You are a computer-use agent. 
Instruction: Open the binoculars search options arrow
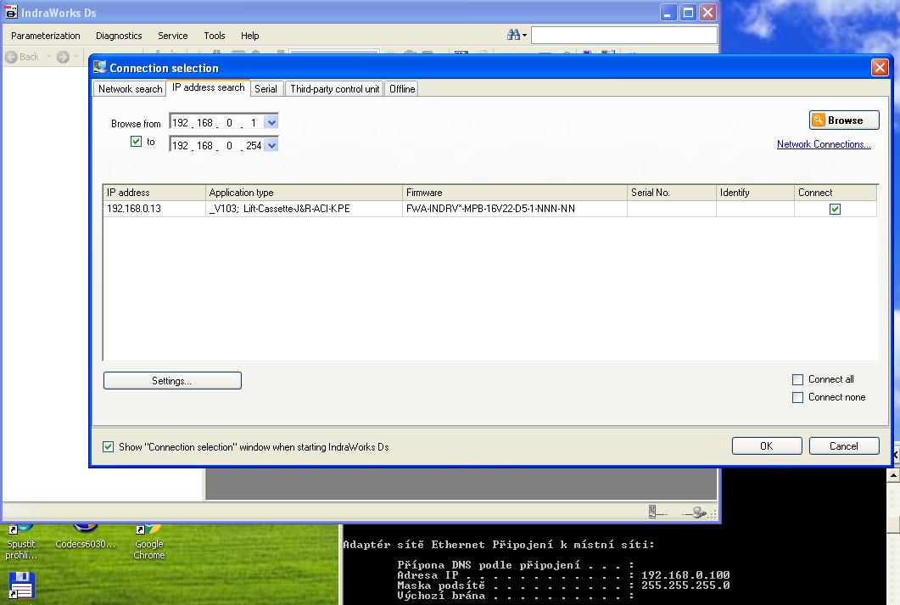pyautogui.click(x=524, y=36)
